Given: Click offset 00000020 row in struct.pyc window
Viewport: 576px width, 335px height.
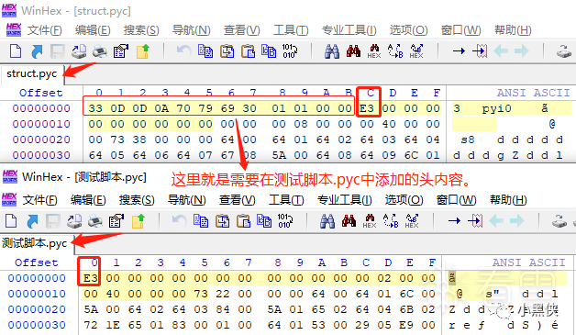Looking at the screenshot, I should click(41, 140).
